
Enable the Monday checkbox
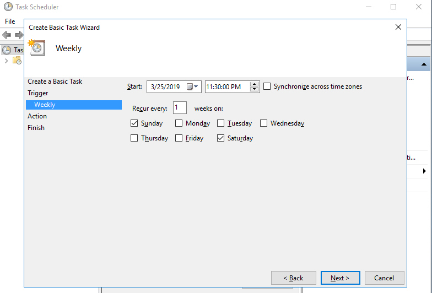(x=179, y=123)
